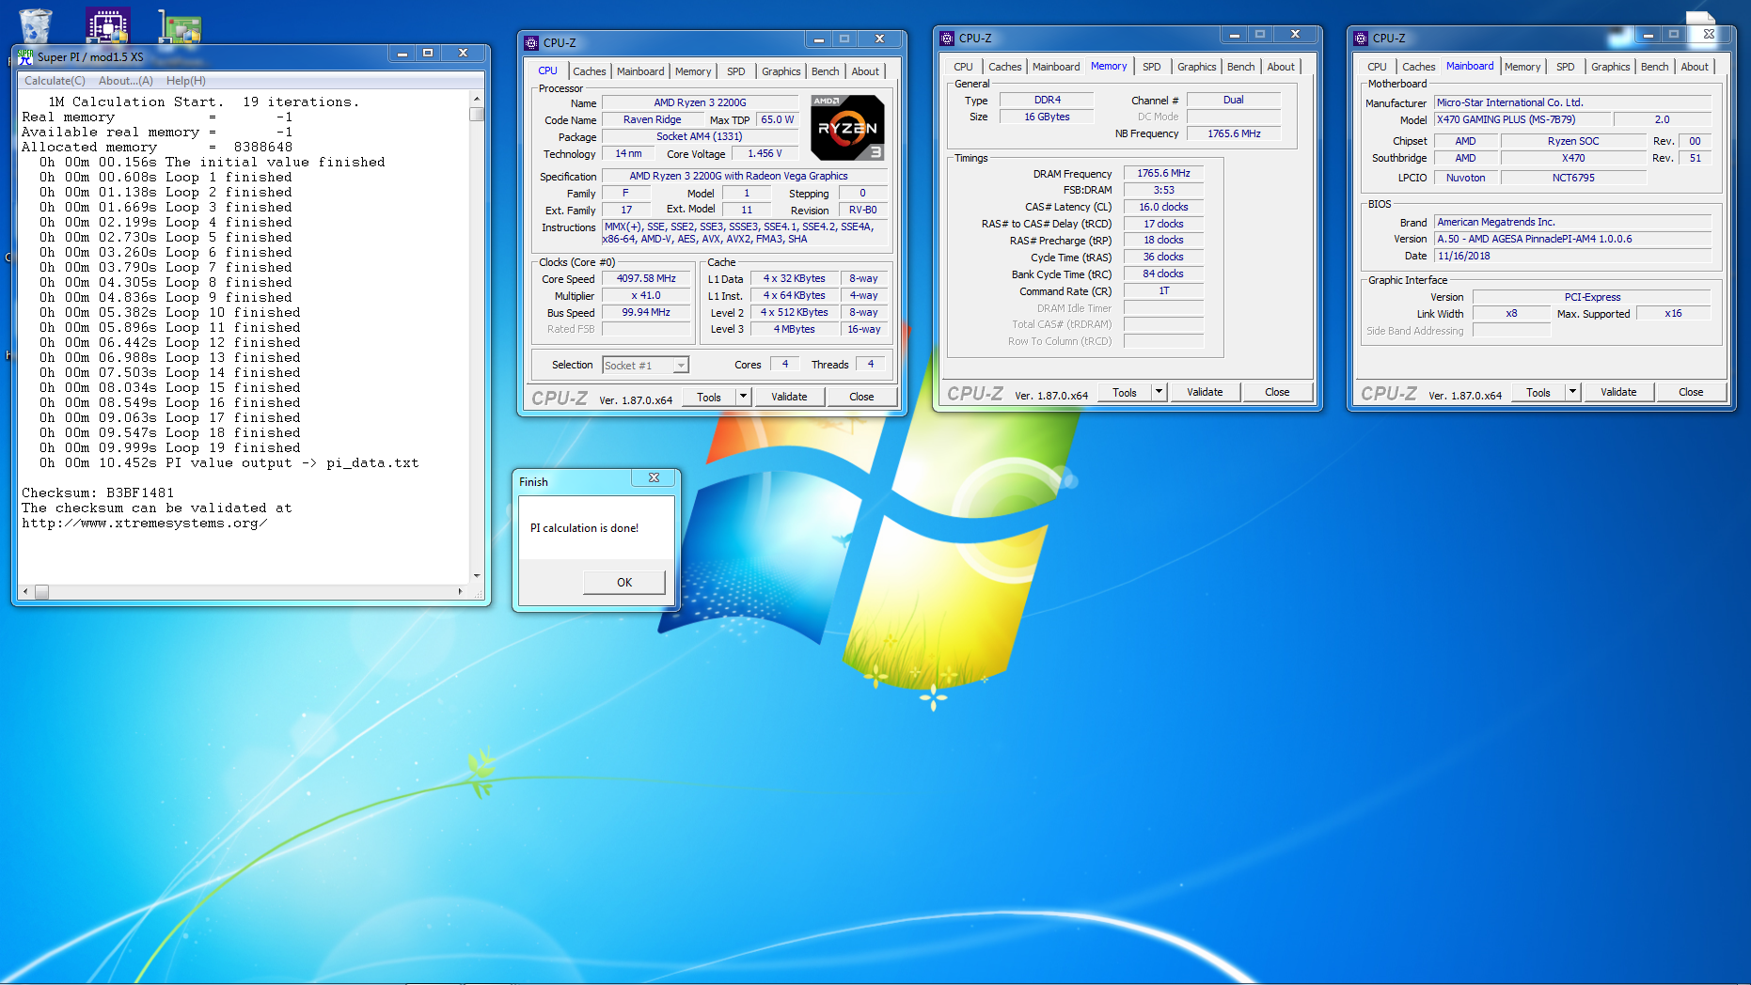Screen dimensions: 1751x985
Task: Confirm PI calculation done with OK
Action: [x=624, y=583]
